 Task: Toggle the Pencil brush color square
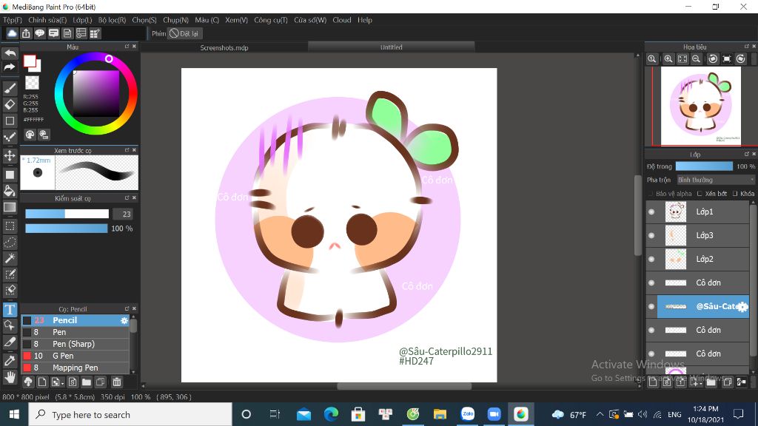(27, 320)
